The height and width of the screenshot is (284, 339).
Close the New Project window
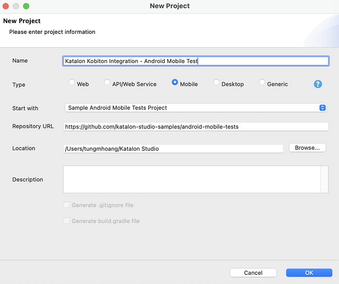pyautogui.click(x=6, y=6)
